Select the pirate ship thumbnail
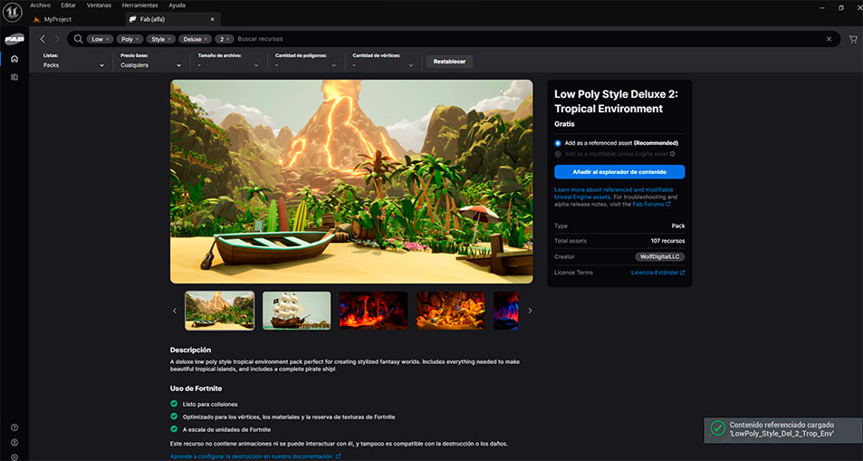 point(296,311)
